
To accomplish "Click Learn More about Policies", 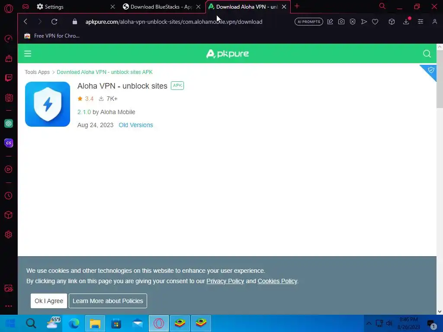I will point(108,301).
